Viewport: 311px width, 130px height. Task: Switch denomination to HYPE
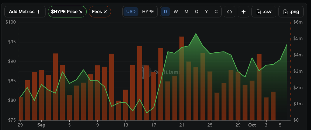tap(148, 12)
